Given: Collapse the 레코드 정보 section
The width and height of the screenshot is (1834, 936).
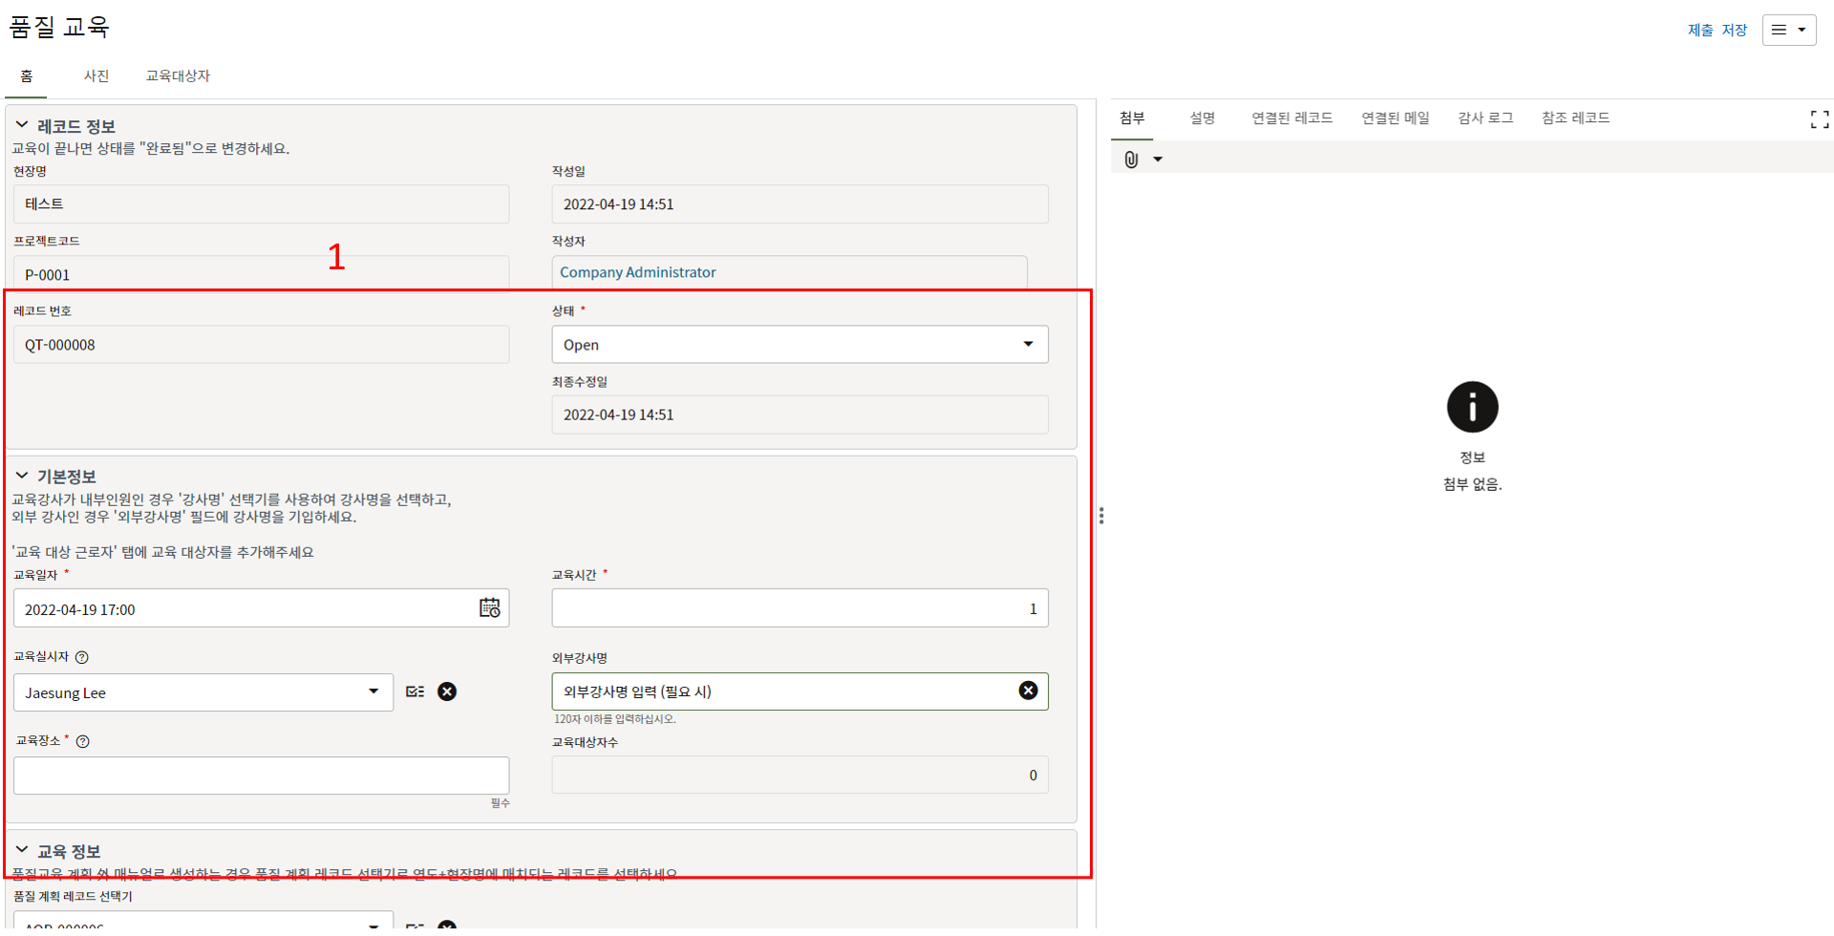Looking at the screenshot, I should click(22, 125).
